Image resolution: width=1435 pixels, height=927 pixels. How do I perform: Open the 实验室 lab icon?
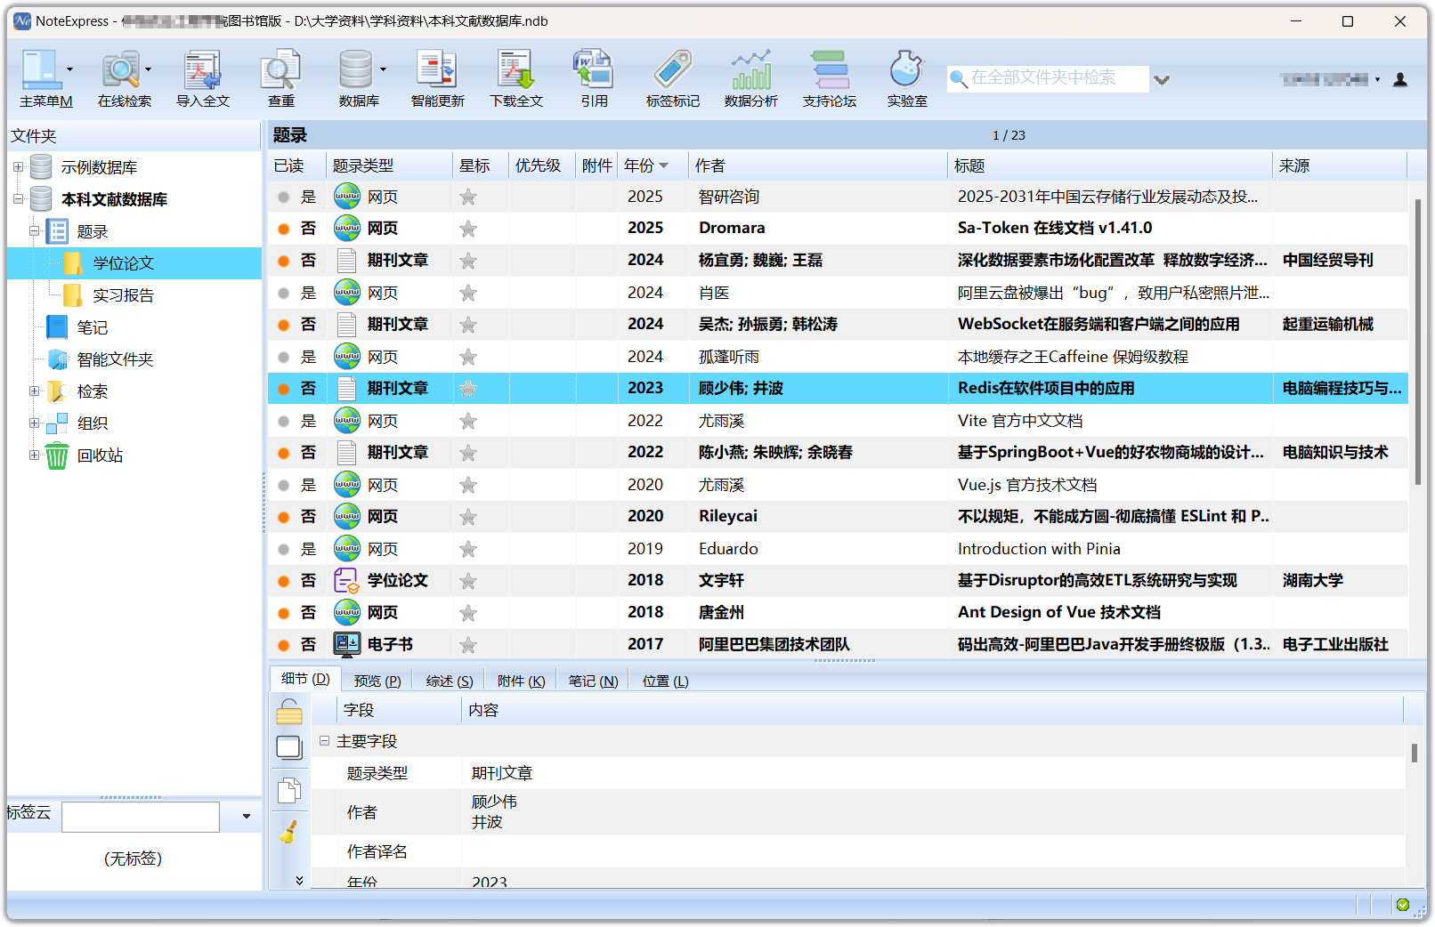click(x=906, y=69)
